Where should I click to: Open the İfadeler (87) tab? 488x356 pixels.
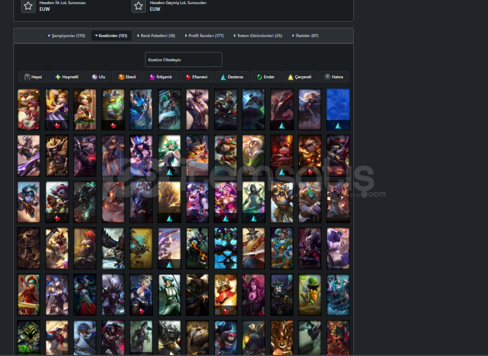coord(305,36)
